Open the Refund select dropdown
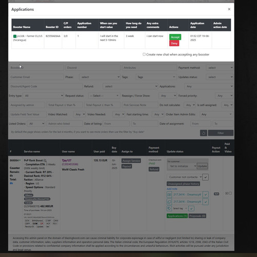Viewport: 257px width, 257px height. pos(130,86)
